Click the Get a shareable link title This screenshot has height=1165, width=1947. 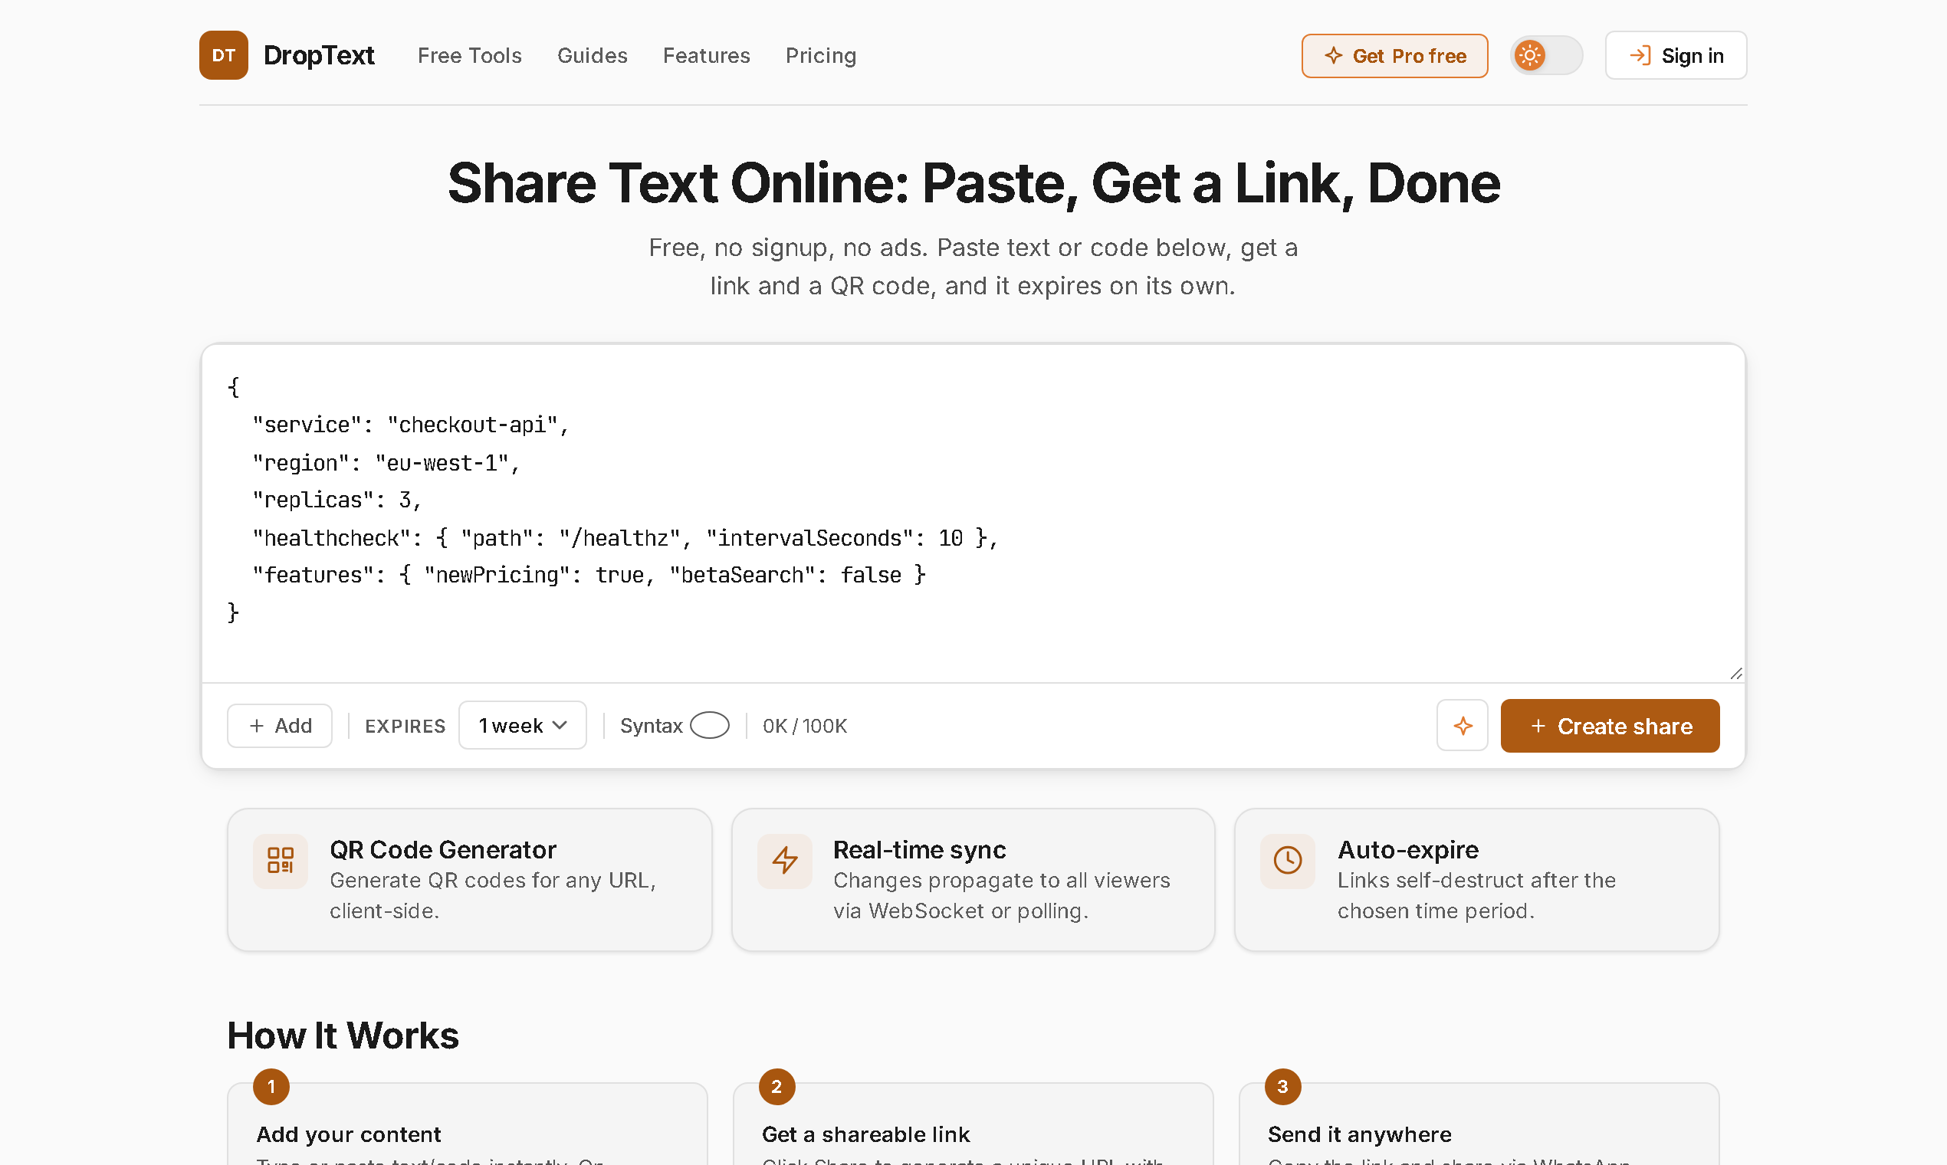pos(866,1134)
